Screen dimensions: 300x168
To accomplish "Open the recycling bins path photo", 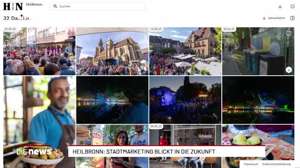I will [x=258, y=51].
